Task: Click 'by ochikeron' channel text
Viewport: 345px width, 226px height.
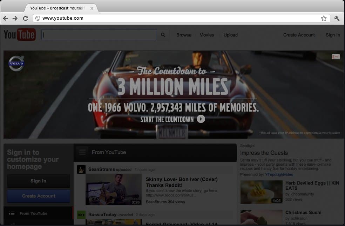Action: pyautogui.click(x=296, y=218)
